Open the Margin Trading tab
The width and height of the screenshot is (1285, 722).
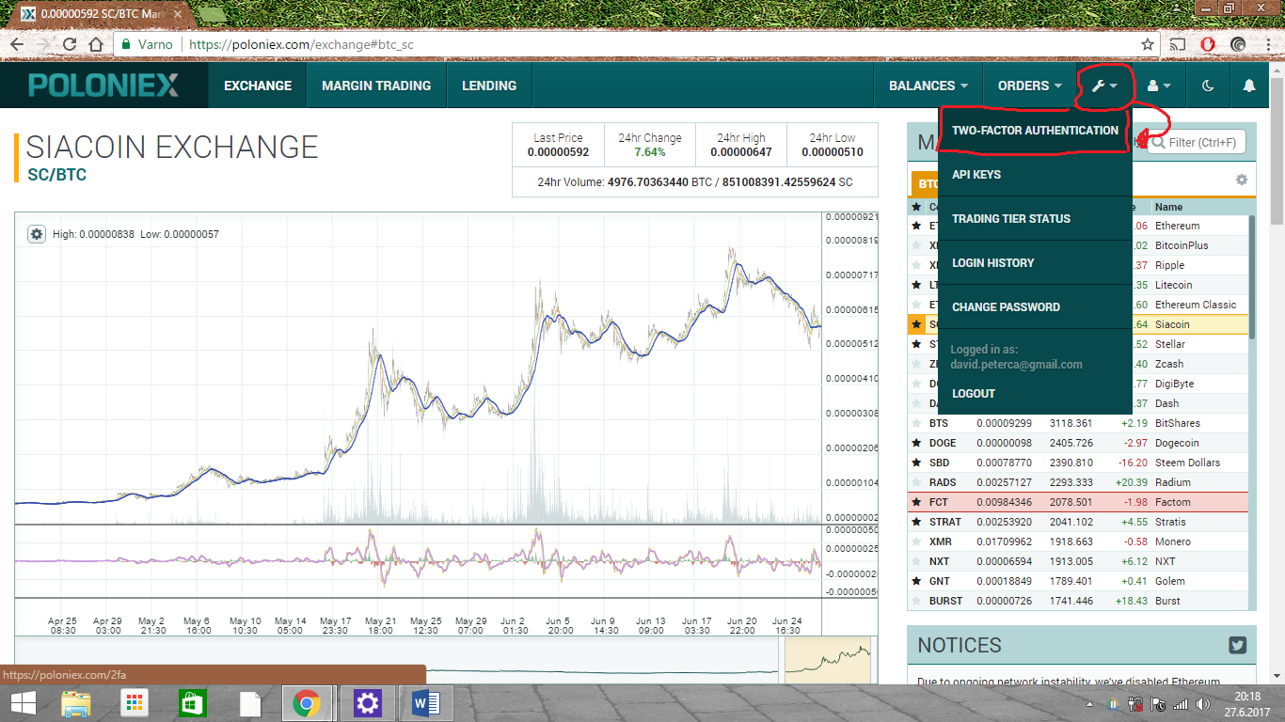tap(376, 86)
